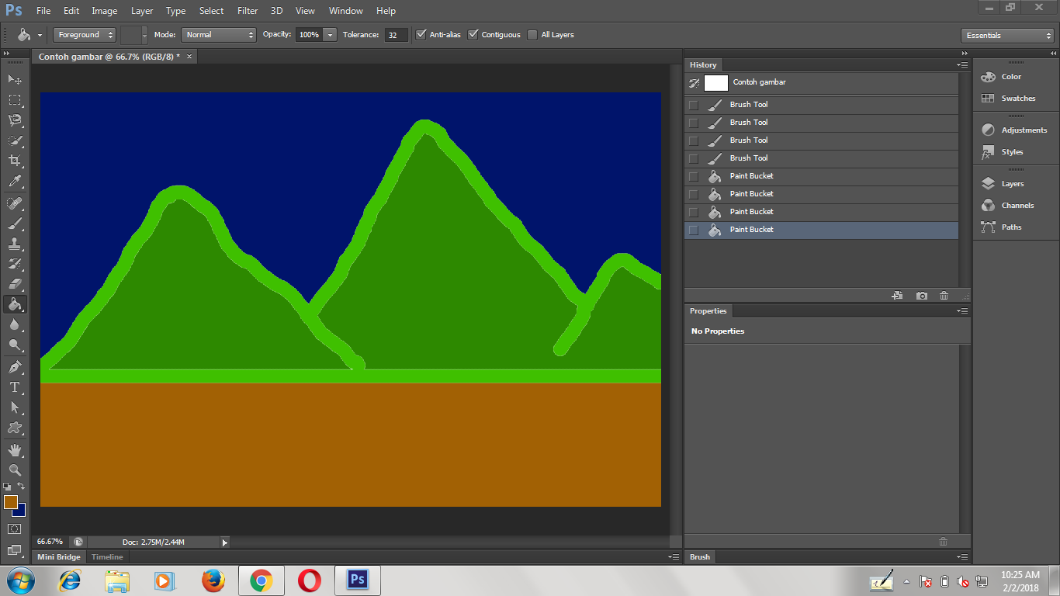This screenshot has height=596, width=1060.
Task: Open the Opacity dropdown arrow
Action: [330, 34]
